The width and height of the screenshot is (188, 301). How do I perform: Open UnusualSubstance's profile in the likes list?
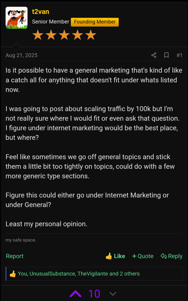point(52,274)
